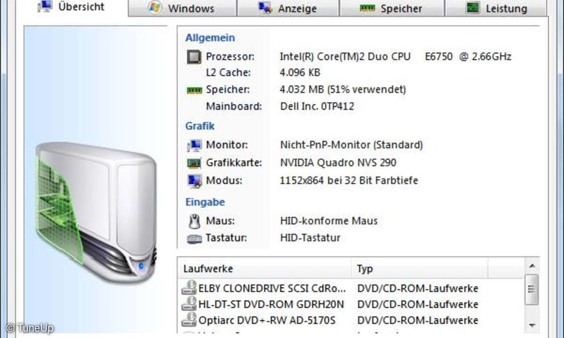Viewport: 564px width, 338px height.
Task: Click the Nicht-PnP-Monitor (Standard) value
Action: pyautogui.click(x=351, y=145)
